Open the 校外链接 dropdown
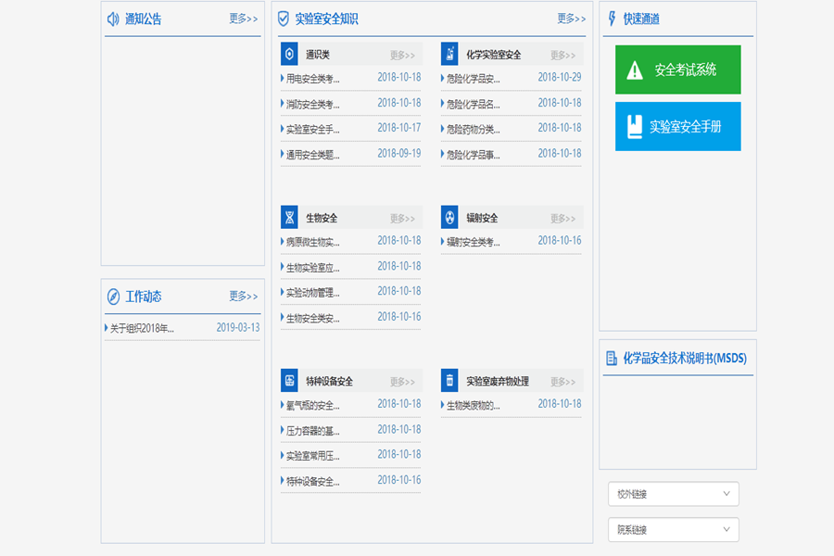Image resolution: width=834 pixels, height=556 pixels. (x=674, y=494)
